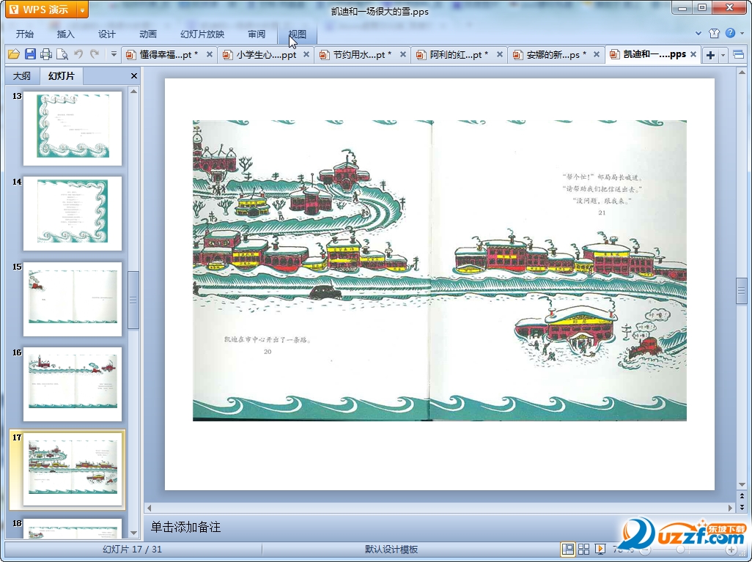
Task: Redo the last action
Action: 95,54
